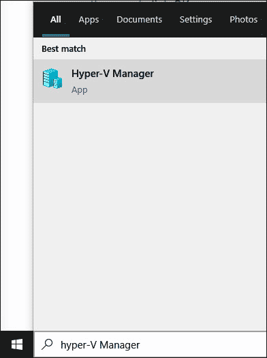The height and width of the screenshot is (358, 267).
Task: Focus the taskbar search text box
Action: tap(151, 344)
